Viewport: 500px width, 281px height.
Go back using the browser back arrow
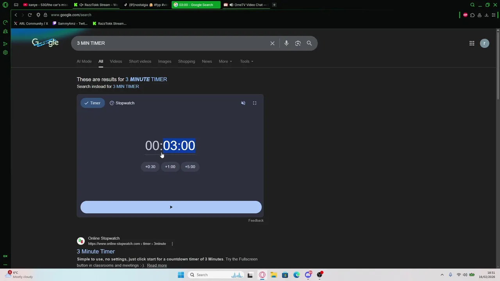(16, 15)
